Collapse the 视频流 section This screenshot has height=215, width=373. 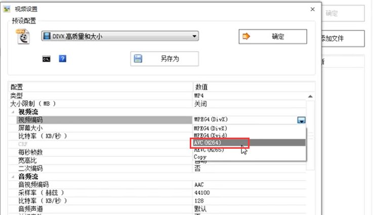tap(12, 112)
